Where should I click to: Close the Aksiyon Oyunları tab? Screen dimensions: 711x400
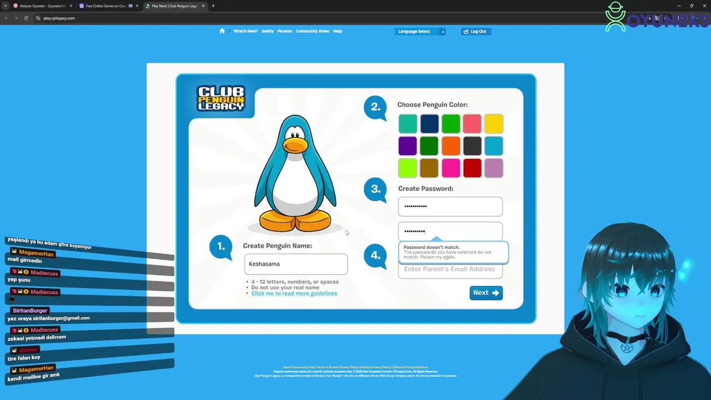71,6
